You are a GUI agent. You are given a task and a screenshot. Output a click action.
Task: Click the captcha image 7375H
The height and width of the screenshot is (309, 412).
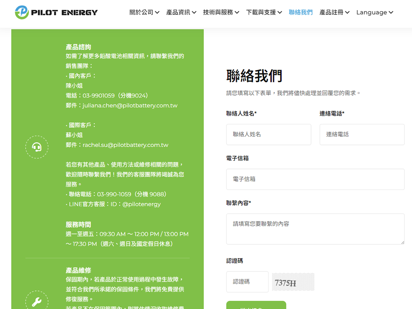(293, 282)
